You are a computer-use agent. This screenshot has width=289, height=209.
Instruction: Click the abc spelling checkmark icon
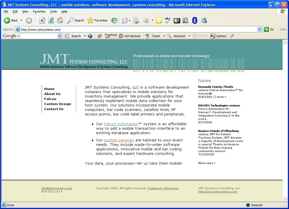[168, 20]
